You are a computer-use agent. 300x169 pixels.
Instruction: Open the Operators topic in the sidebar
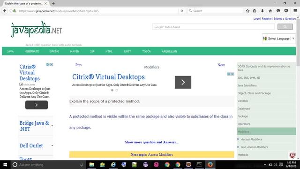tap(244, 124)
